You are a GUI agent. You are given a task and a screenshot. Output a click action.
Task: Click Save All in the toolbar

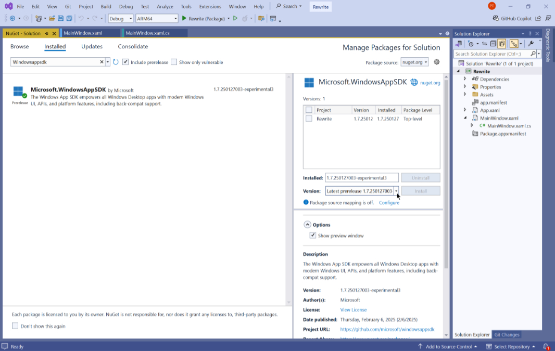69,18
